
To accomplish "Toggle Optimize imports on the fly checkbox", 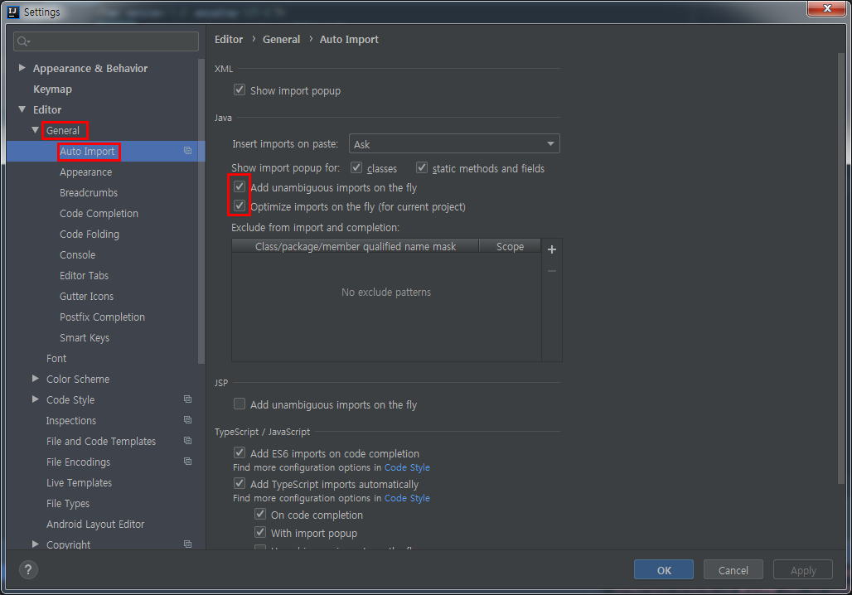I will (239, 206).
